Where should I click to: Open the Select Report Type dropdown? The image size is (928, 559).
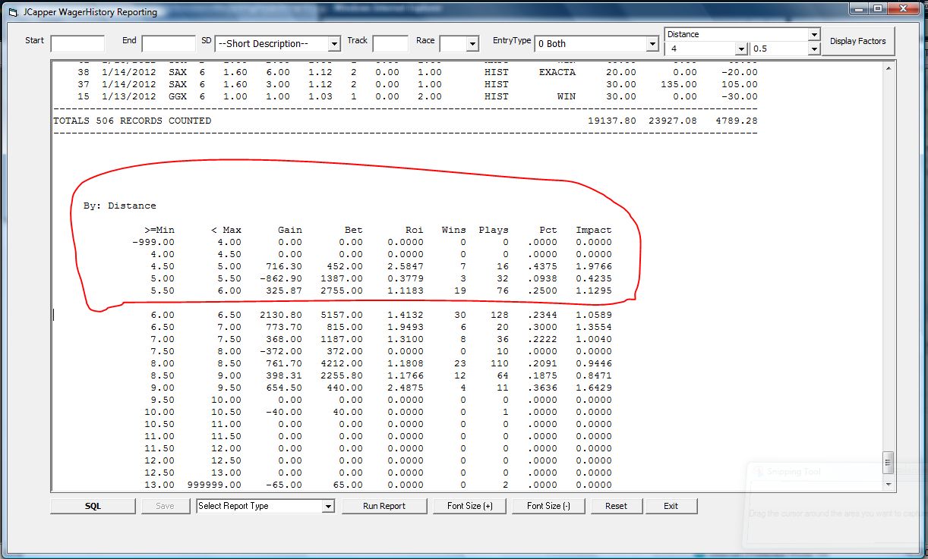pyautogui.click(x=266, y=506)
